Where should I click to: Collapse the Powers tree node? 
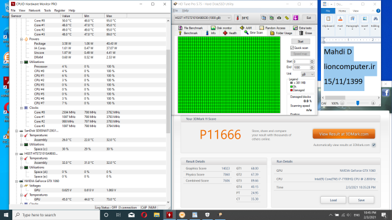pos(21,39)
